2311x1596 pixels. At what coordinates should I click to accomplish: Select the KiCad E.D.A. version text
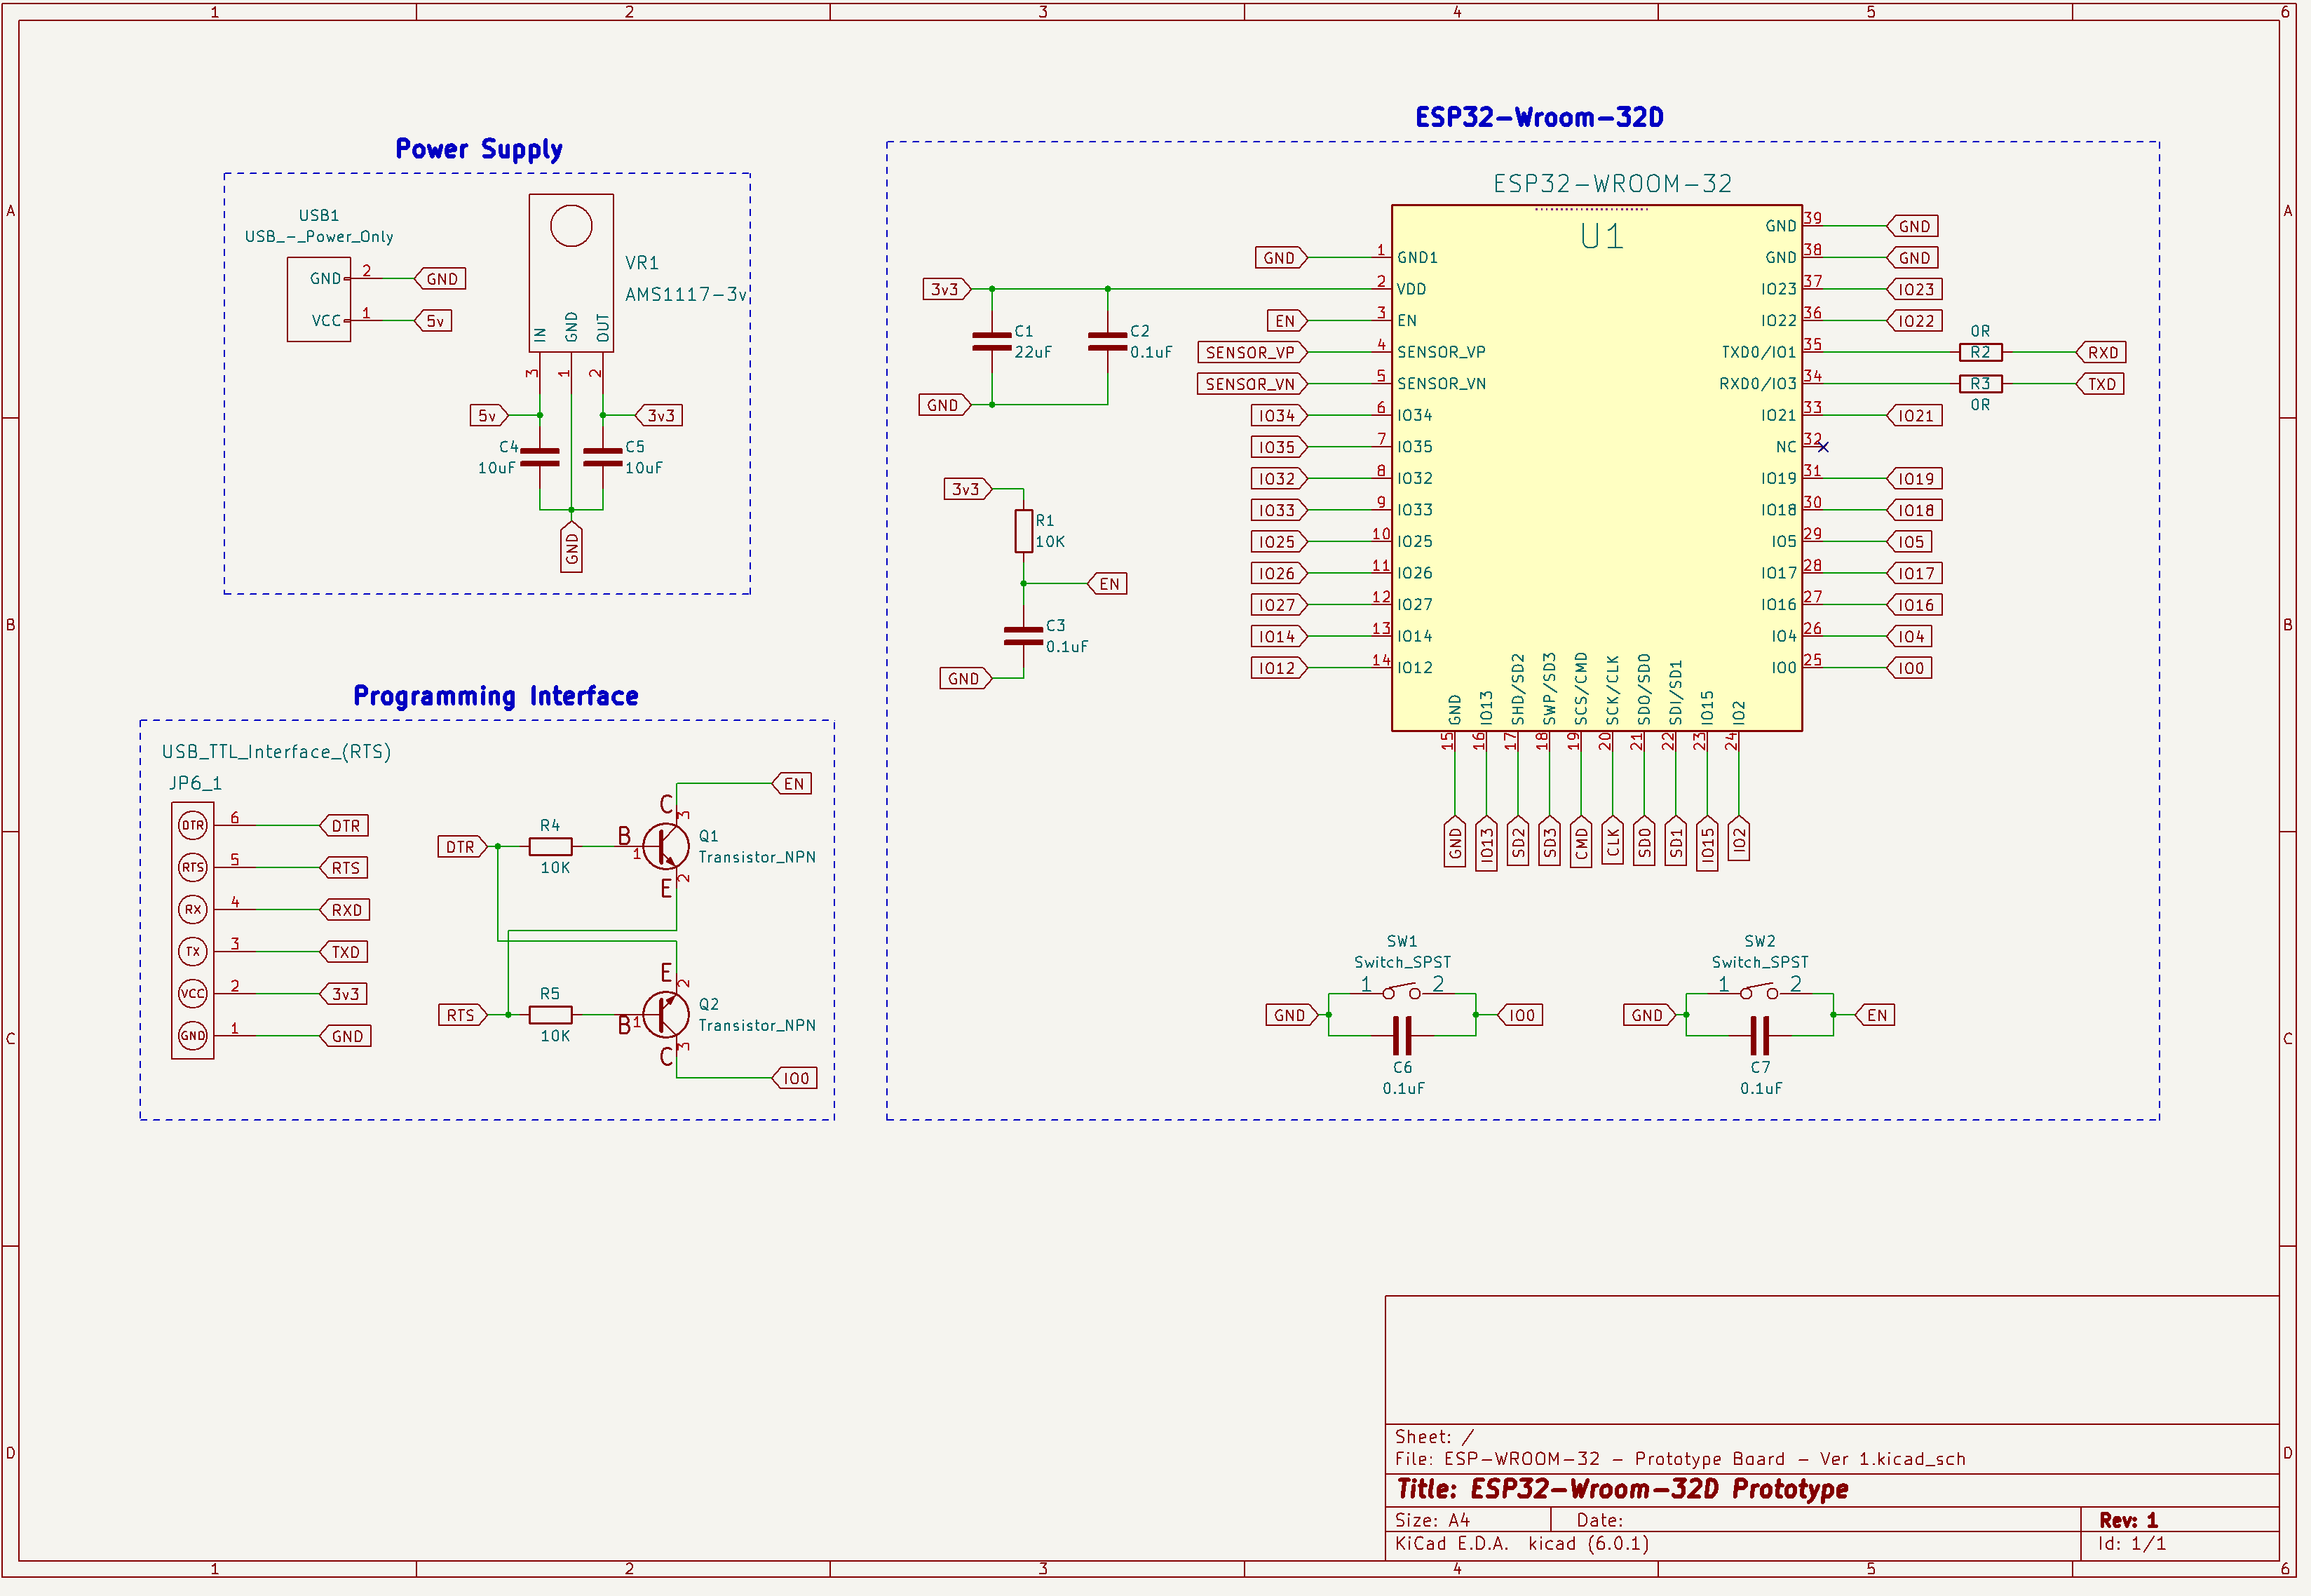tap(1521, 1543)
